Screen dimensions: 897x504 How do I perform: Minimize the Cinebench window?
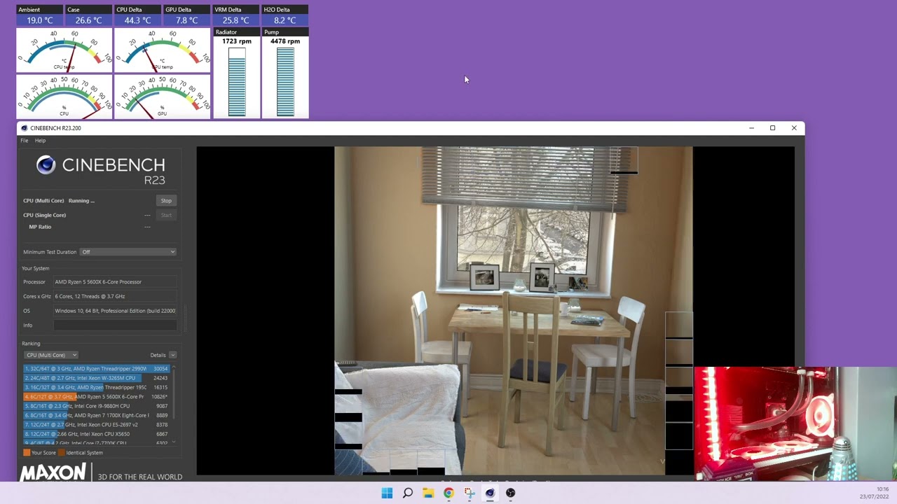(751, 128)
